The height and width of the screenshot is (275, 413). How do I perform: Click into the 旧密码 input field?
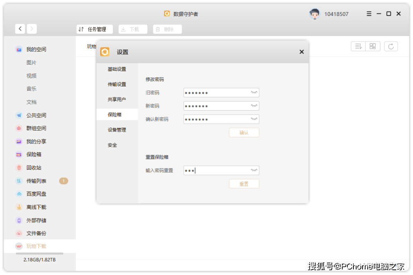click(x=221, y=93)
